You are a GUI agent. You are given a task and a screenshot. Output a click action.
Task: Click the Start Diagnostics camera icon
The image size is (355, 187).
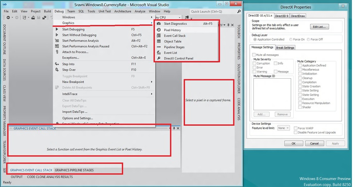159,24
